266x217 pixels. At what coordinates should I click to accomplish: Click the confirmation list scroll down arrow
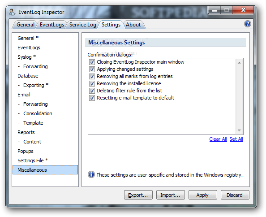coord(239,130)
